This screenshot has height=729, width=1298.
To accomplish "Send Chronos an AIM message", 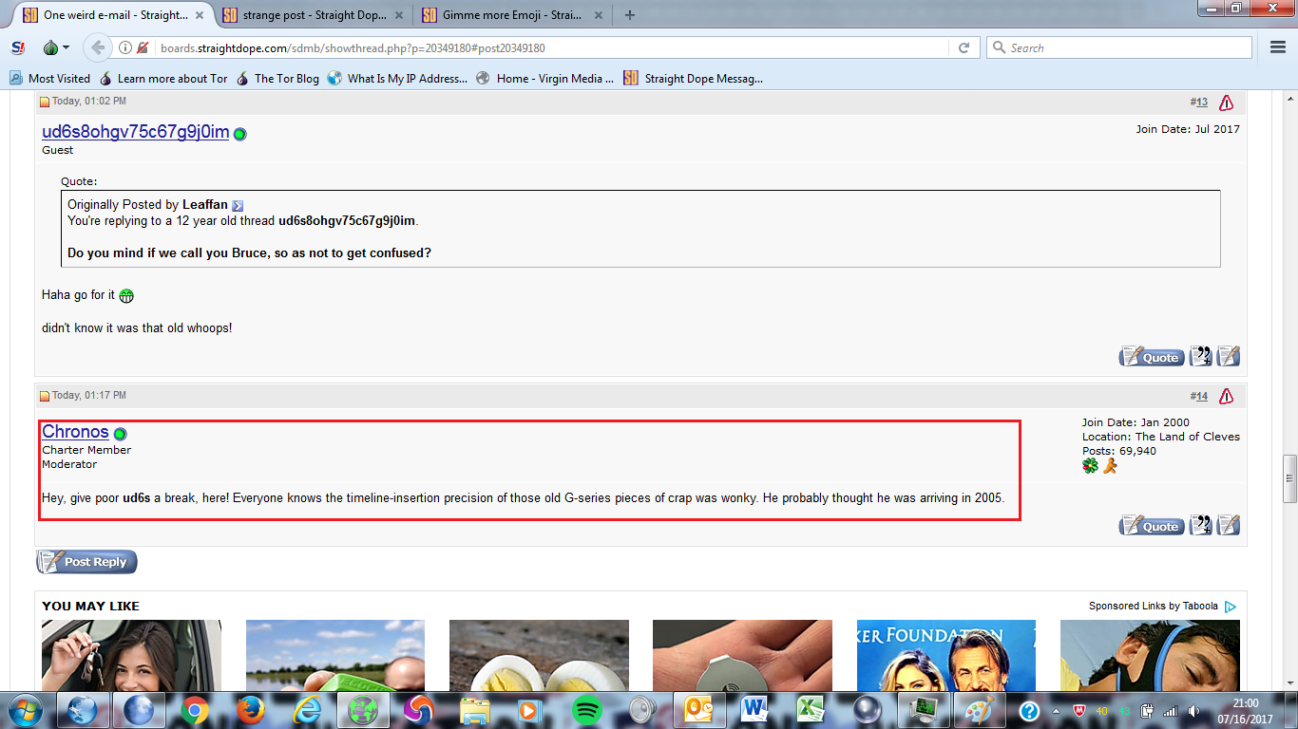I will tap(1109, 466).
